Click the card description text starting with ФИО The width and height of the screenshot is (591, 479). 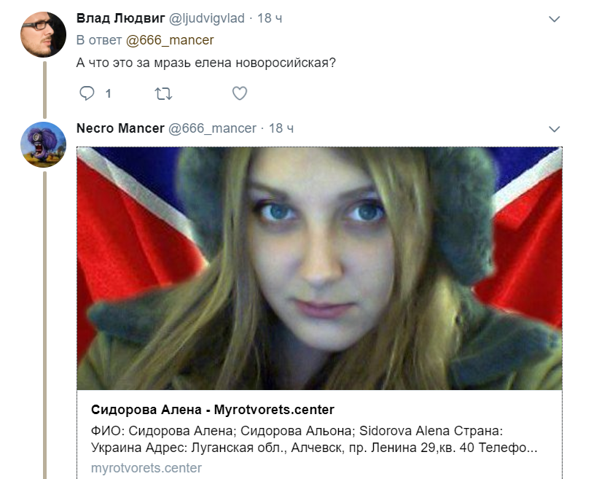[314, 439]
